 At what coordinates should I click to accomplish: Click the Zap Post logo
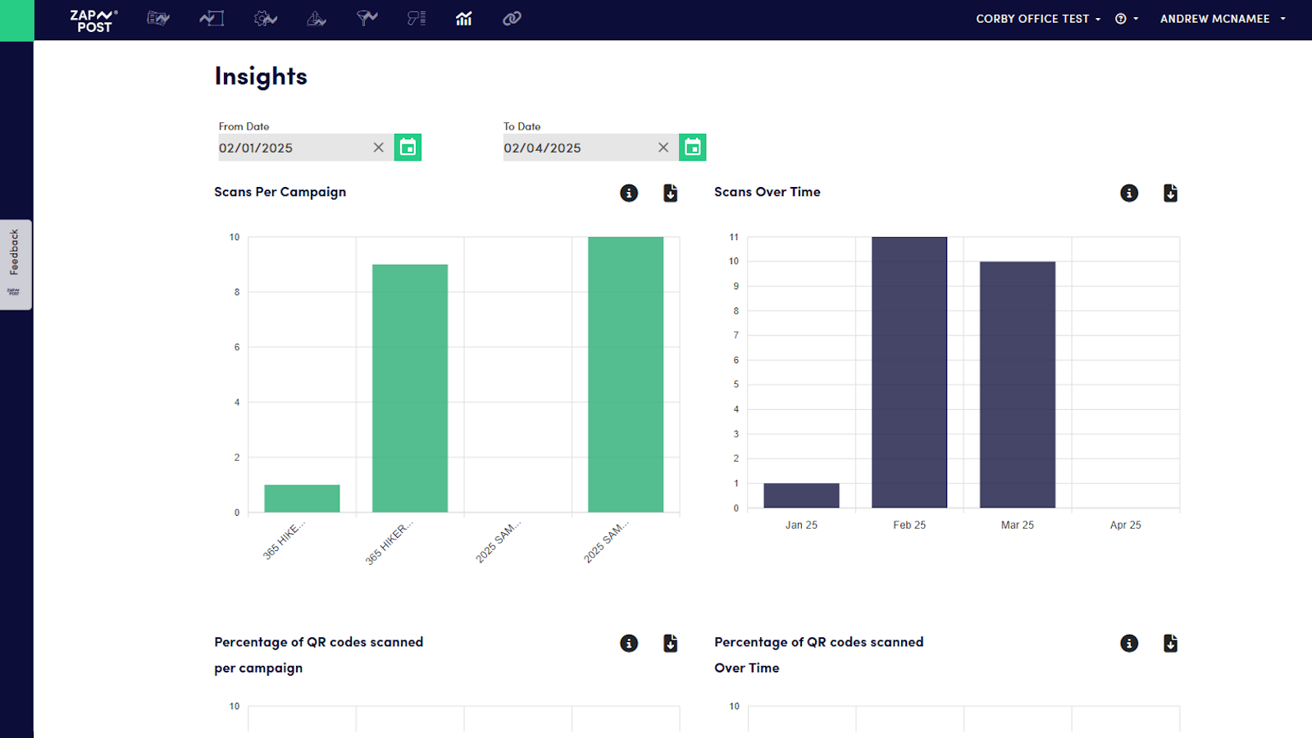point(93,20)
